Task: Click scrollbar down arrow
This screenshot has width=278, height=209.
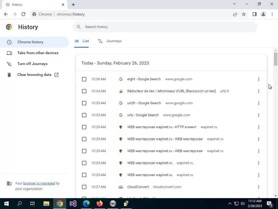Action: click(276, 196)
